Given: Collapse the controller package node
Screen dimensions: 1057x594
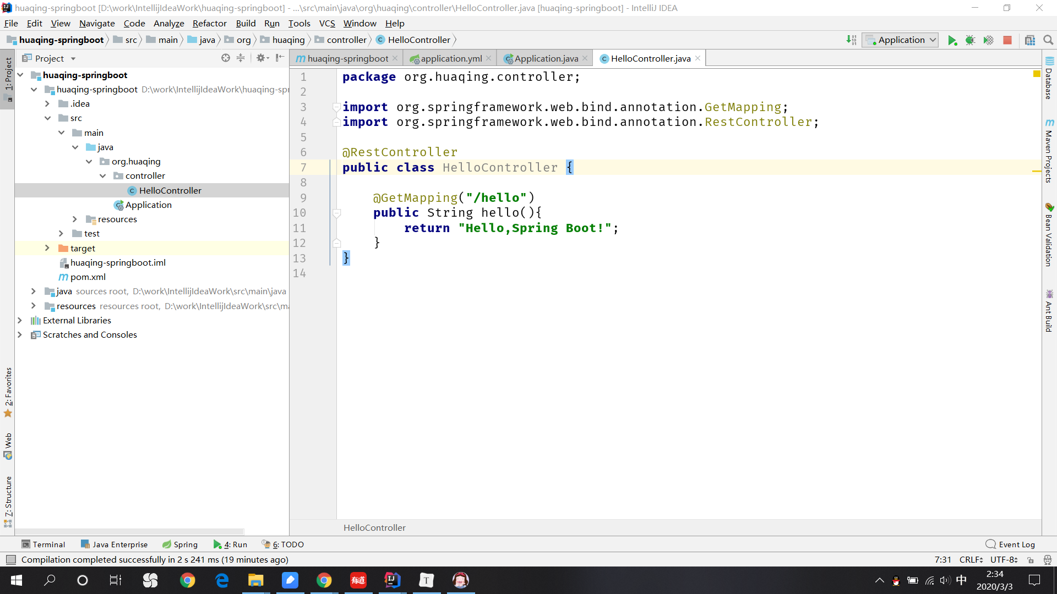Looking at the screenshot, I should [103, 176].
